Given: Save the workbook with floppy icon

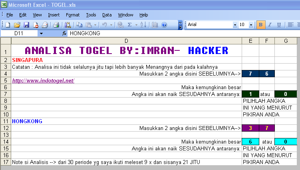Looking at the screenshot, I should (26, 25).
